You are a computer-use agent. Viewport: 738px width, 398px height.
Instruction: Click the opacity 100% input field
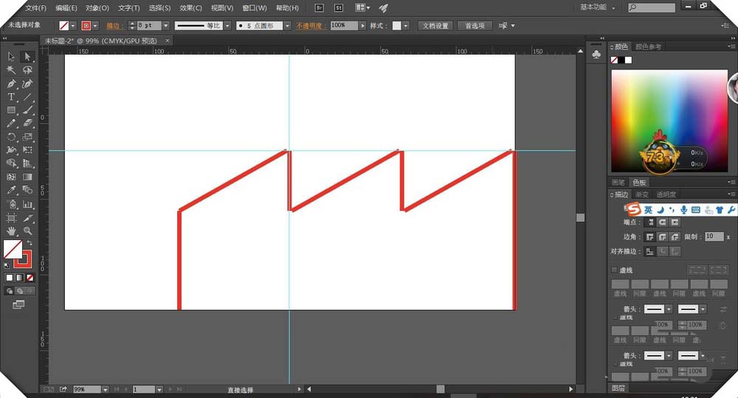(344, 25)
